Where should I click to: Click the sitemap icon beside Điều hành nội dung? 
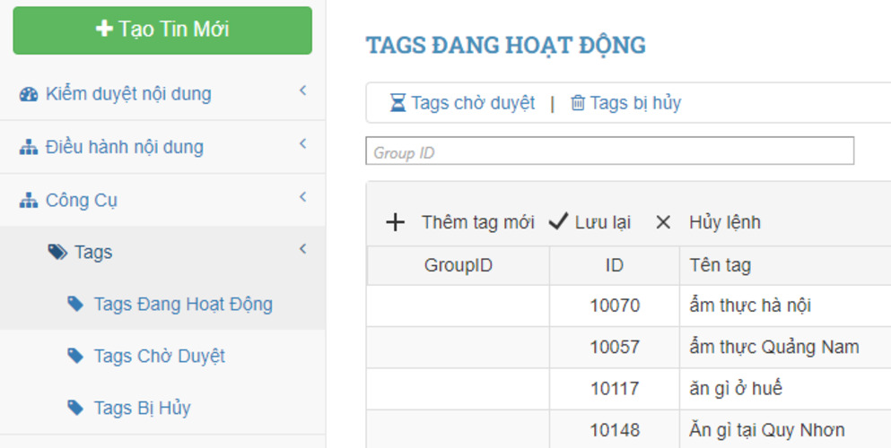tap(29, 148)
